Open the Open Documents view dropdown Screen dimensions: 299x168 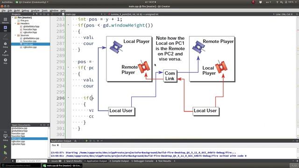coord(41,125)
